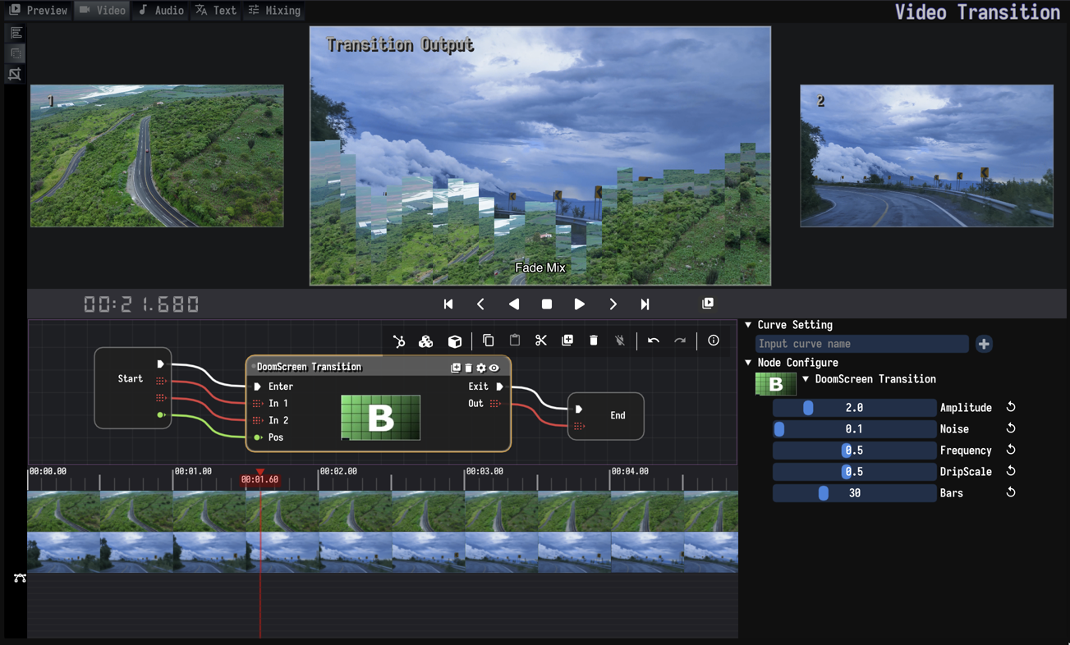The height and width of the screenshot is (645, 1070).
Task: Play transition in reverse
Action: [x=514, y=304]
